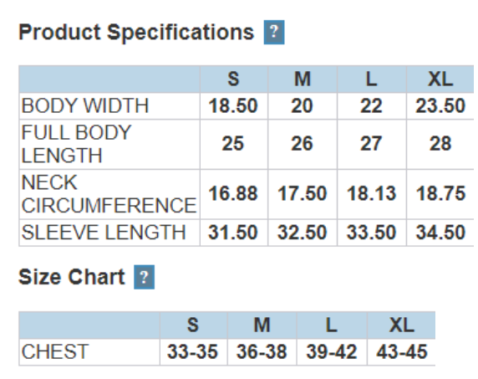Click the help icon beside Size Chart
478x379 pixels.
click(145, 277)
